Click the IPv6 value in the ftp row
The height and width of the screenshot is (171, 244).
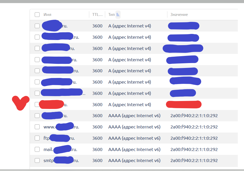pos(194,138)
